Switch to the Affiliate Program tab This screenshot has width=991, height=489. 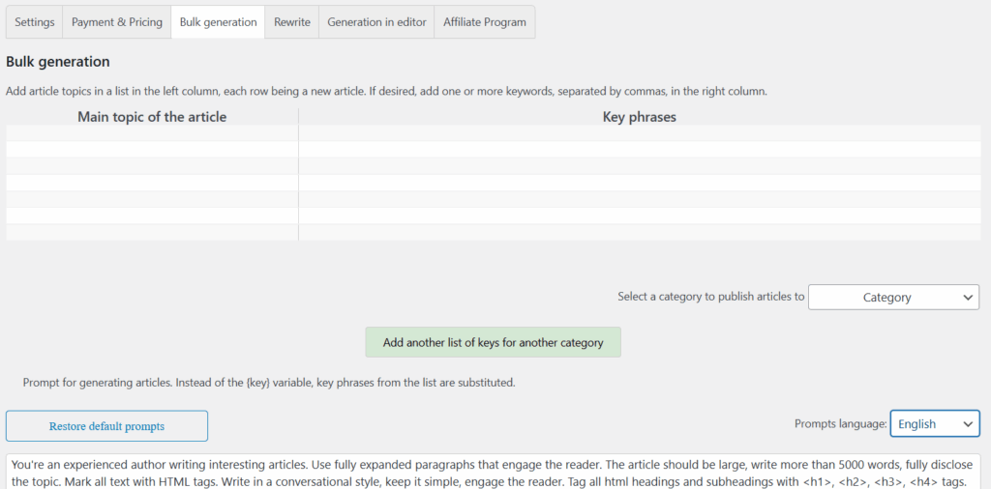pos(485,22)
